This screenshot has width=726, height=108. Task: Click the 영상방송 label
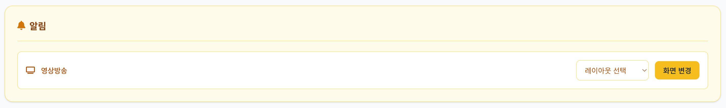pos(54,71)
